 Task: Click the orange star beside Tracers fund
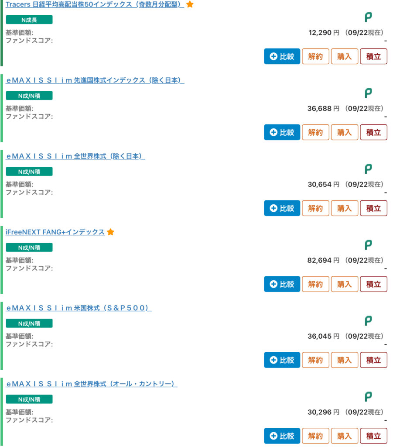pos(190,5)
